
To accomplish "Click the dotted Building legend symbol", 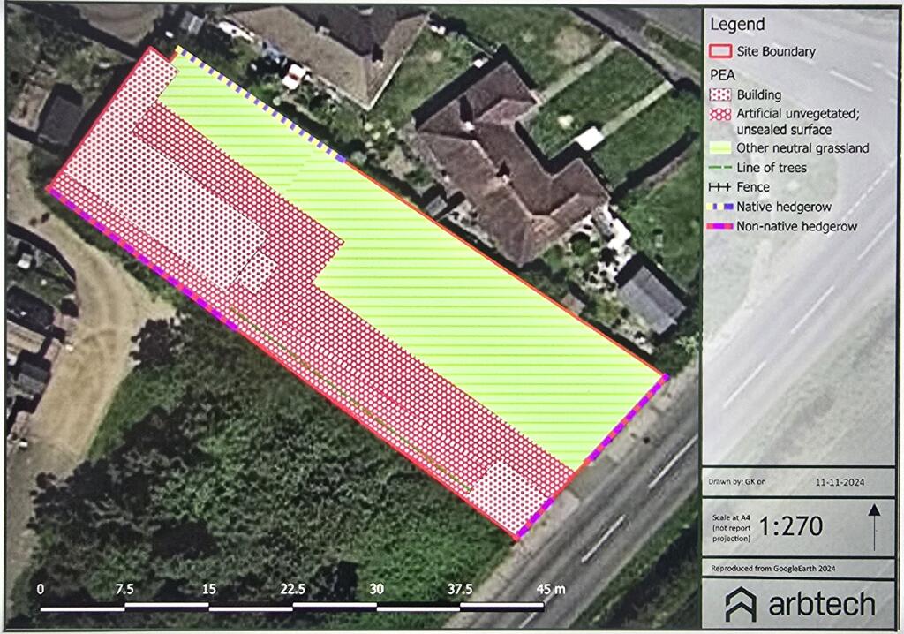I will point(720,94).
